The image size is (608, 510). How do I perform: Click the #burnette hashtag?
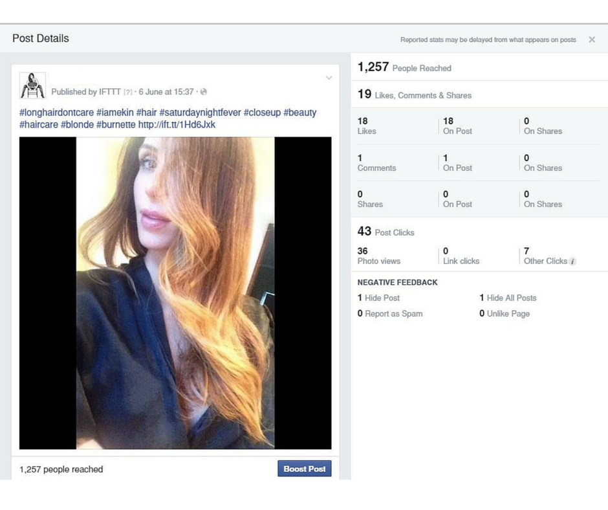[x=116, y=125]
